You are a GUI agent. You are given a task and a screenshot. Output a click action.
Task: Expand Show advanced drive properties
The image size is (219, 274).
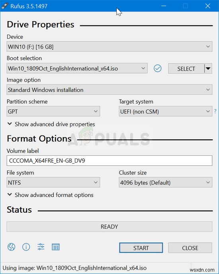pyautogui.click(x=51, y=124)
